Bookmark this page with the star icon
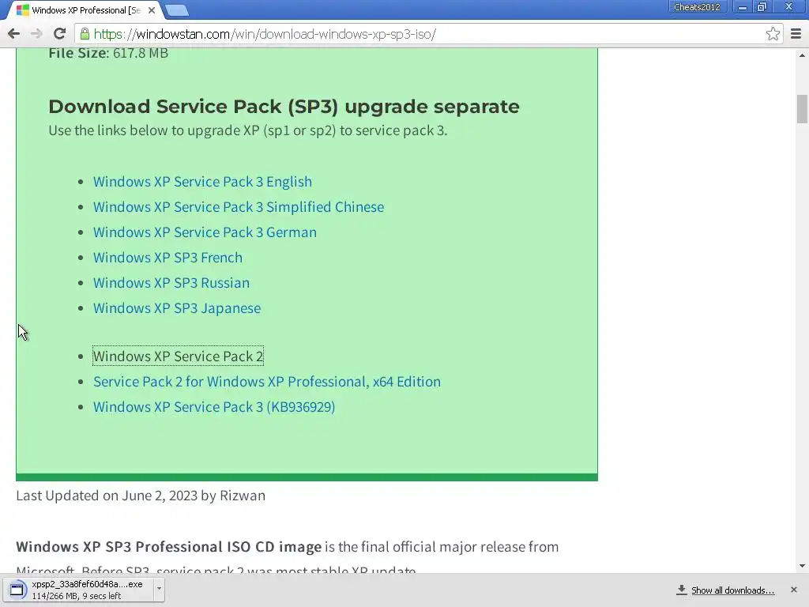This screenshot has height=607, width=809. 773,34
